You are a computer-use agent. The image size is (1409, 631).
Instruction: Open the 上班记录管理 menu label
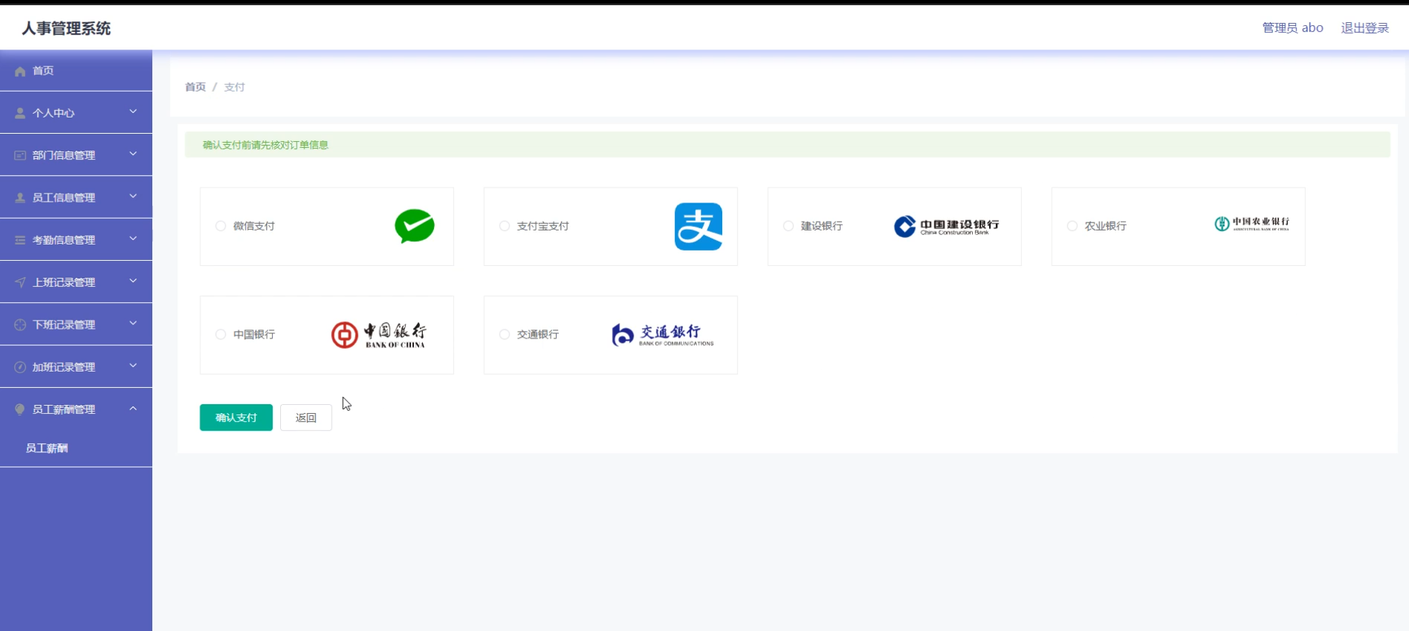click(64, 282)
